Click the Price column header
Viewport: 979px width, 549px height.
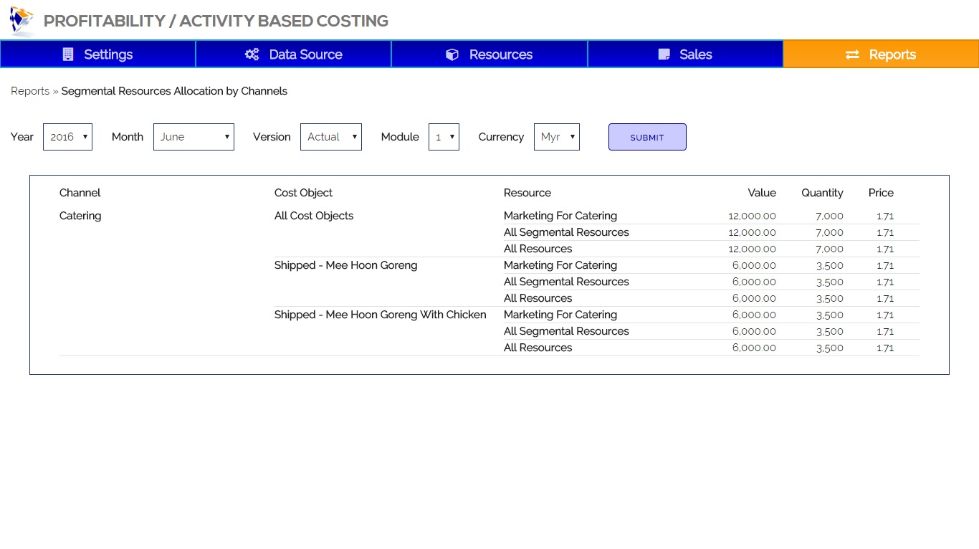tap(881, 193)
